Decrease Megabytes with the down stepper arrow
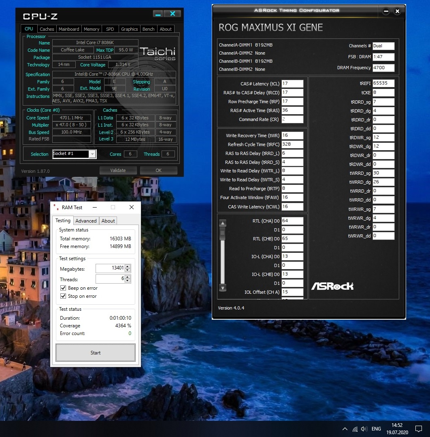Viewport: 430px width, 437px height. [128, 270]
